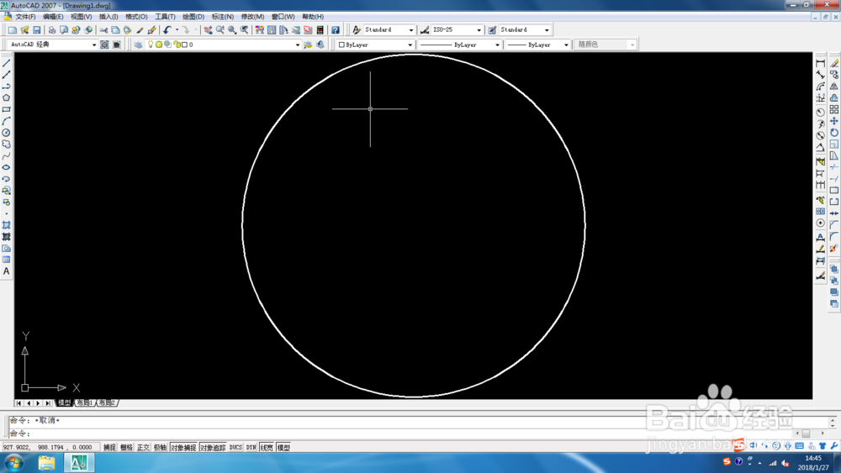The height and width of the screenshot is (473, 841).
Task: Open the Help question mark icon
Action: point(336,30)
